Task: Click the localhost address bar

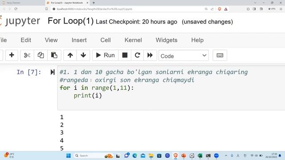Action: coord(127,9)
